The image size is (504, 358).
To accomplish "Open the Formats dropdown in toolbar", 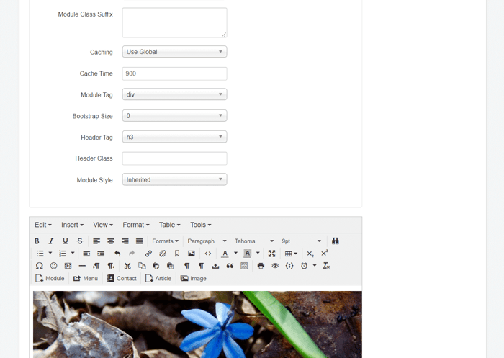I will (165, 241).
